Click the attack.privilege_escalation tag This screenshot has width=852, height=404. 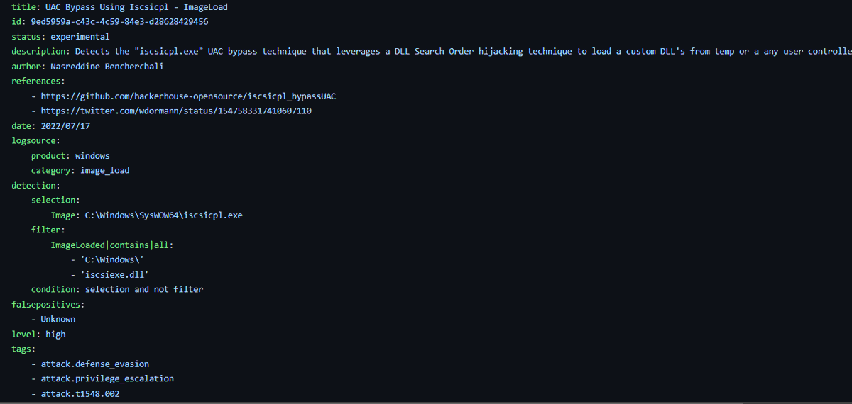pyautogui.click(x=107, y=378)
